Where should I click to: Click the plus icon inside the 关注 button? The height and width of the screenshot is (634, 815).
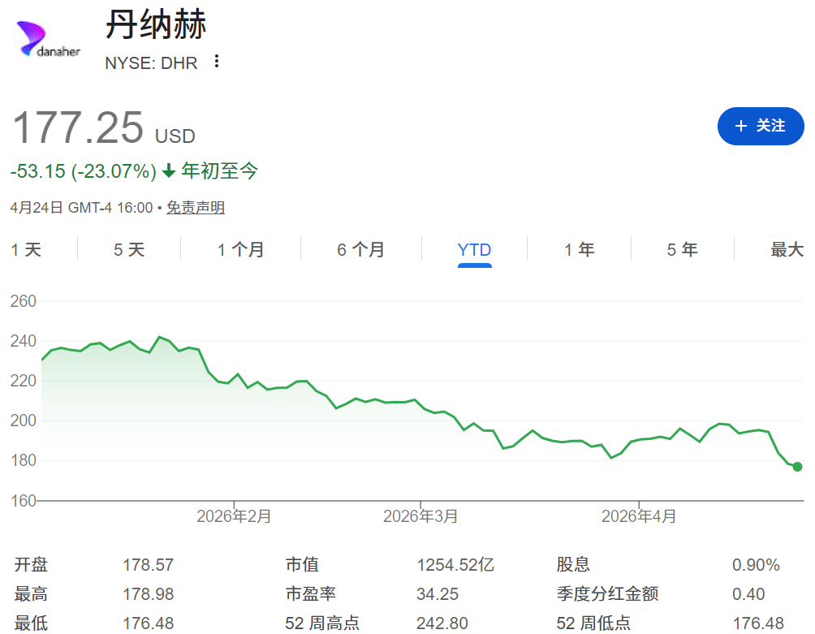click(741, 126)
